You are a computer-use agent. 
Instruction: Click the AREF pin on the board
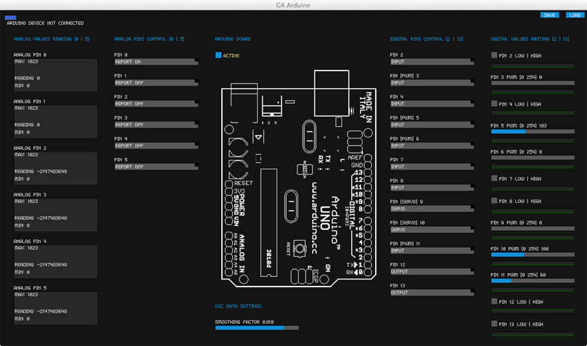click(x=368, y=158)
